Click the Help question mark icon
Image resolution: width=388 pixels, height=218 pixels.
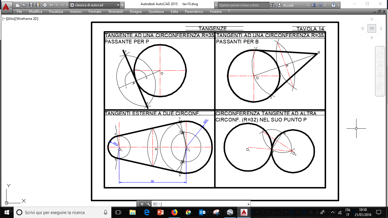334,5
